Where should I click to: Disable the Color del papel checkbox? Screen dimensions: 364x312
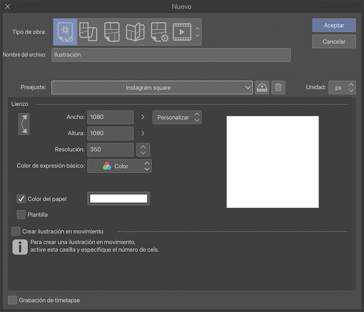pyautogui.click(x=21, y=199)
